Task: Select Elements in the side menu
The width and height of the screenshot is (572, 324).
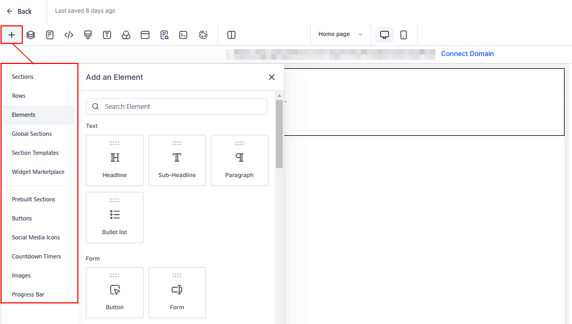Action: point(38,115)
